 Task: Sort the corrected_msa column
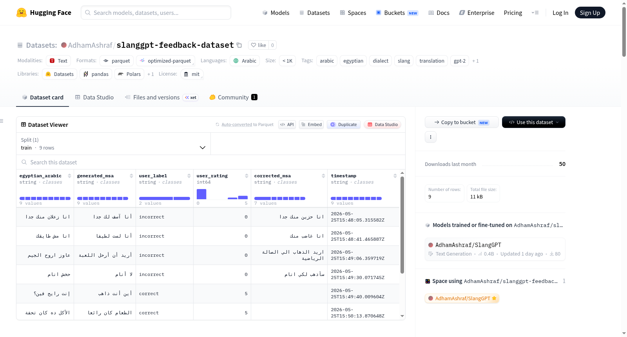click(323, 176)
